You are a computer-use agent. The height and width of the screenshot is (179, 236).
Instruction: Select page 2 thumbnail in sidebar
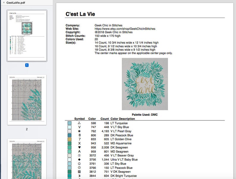click(27, 100)
